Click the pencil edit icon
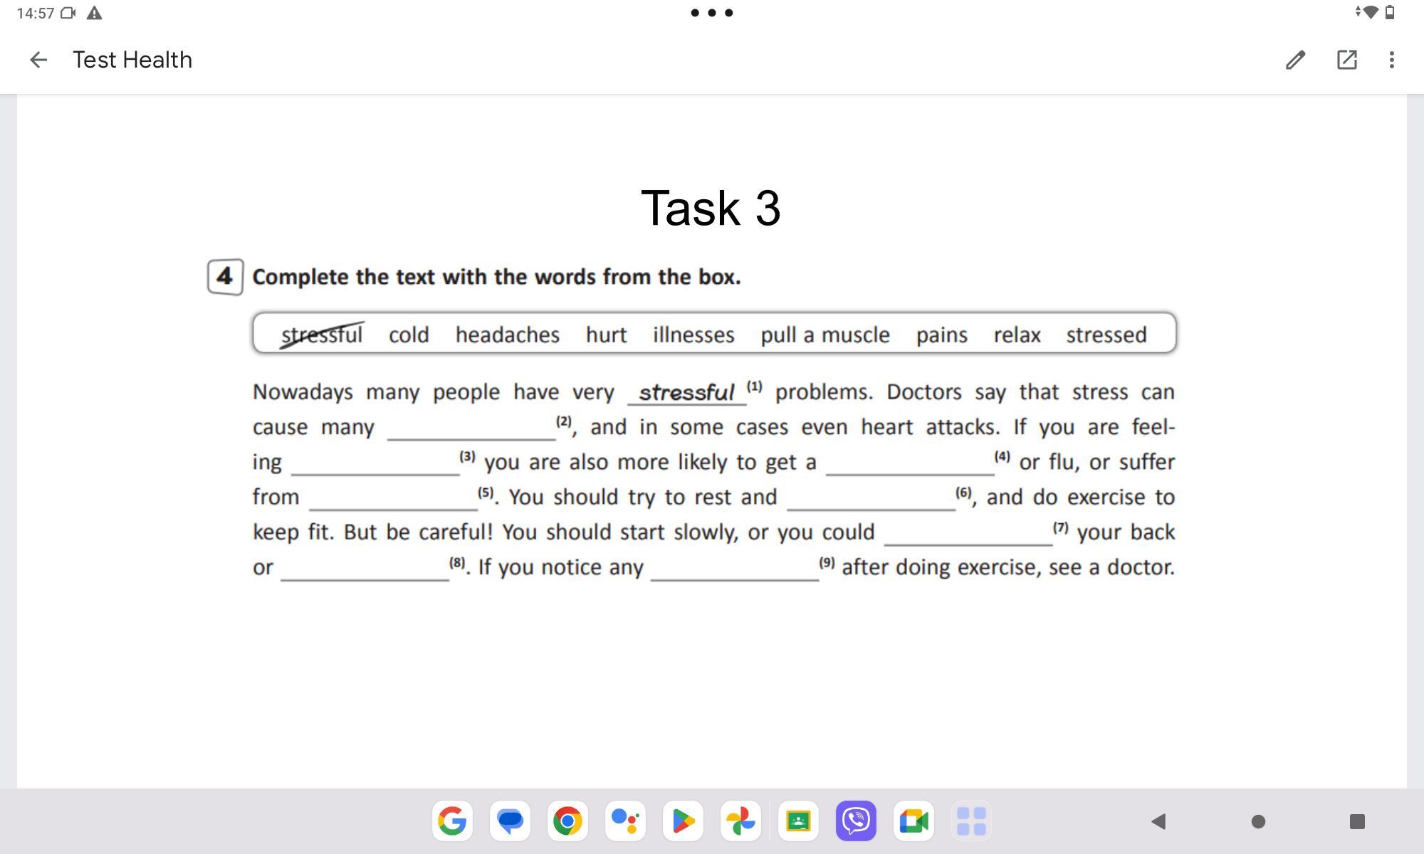The image size is (1424, 854). (1295, 60)
